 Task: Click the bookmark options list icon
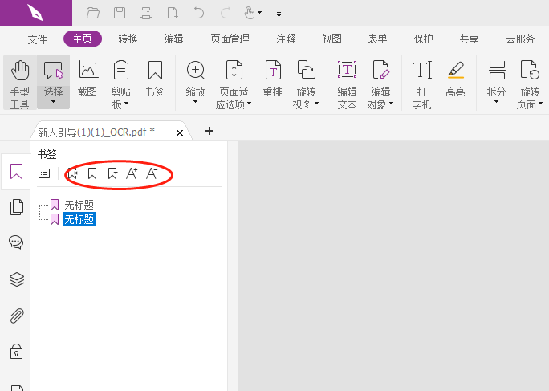pos(44,173)
